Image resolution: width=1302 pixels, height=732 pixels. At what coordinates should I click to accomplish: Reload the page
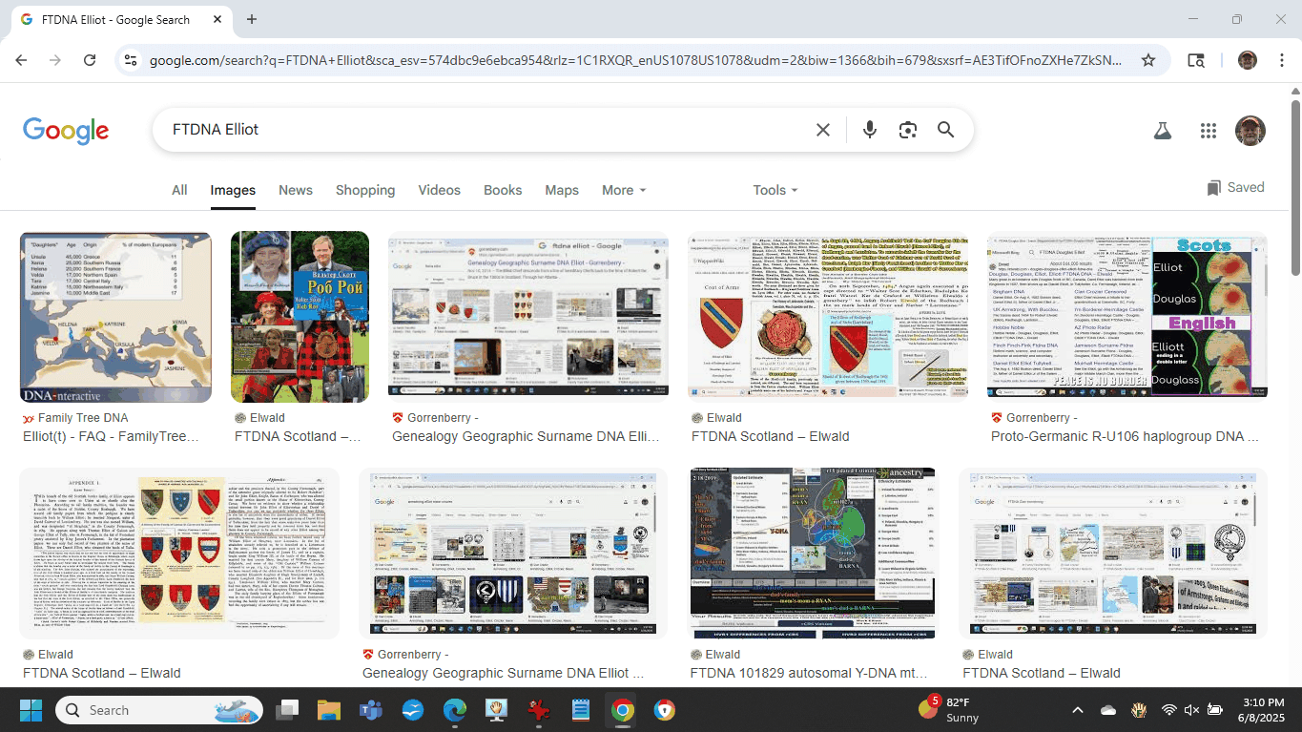click(x=90, y=60)
